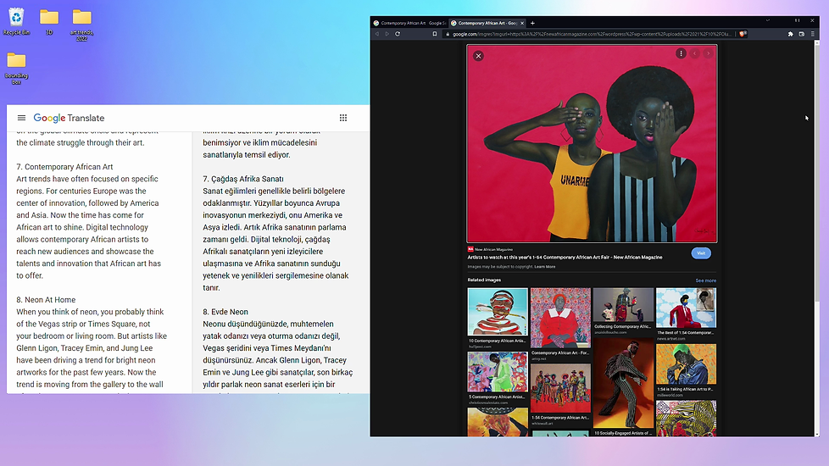Go to the previous image in preview
Image resolution: width=829 pixels, height=466 pixels.
pyautogui.click(x=695, y=53)
